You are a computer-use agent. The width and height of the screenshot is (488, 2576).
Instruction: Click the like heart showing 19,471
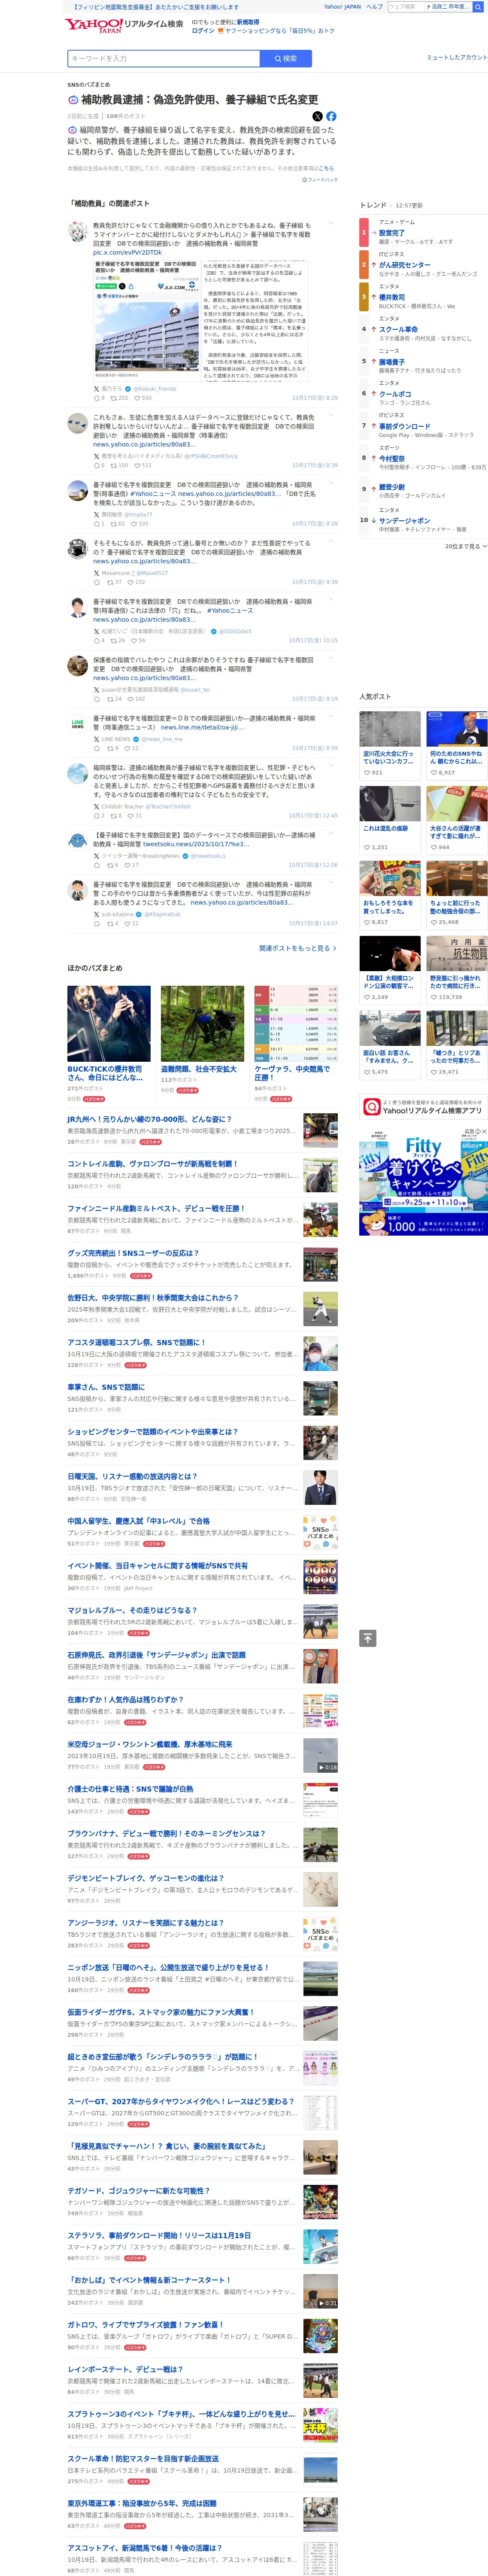pos(434,1071)
